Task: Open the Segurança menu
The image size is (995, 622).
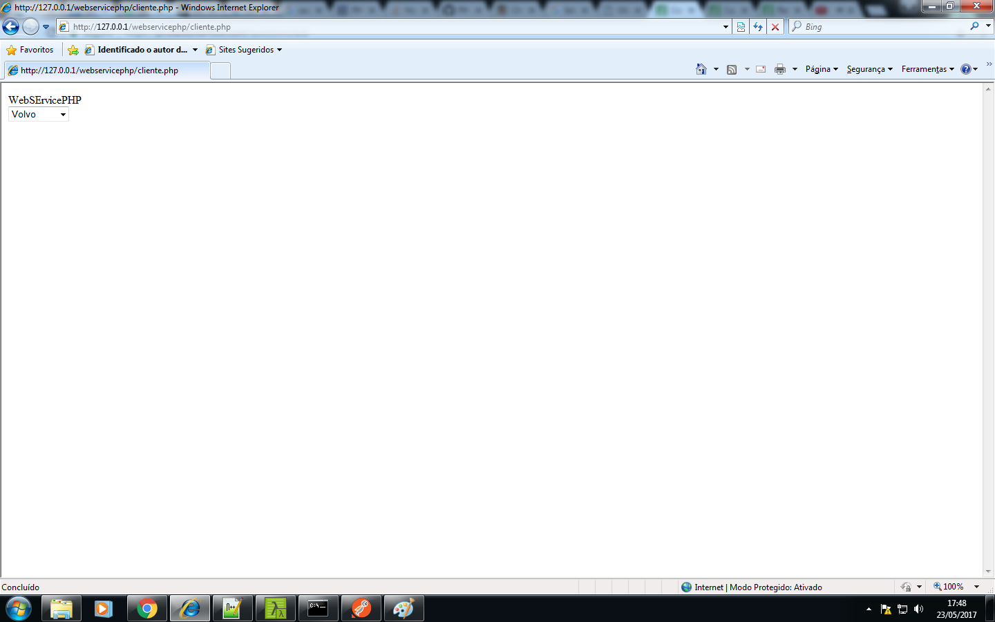Action: [869, 69]
